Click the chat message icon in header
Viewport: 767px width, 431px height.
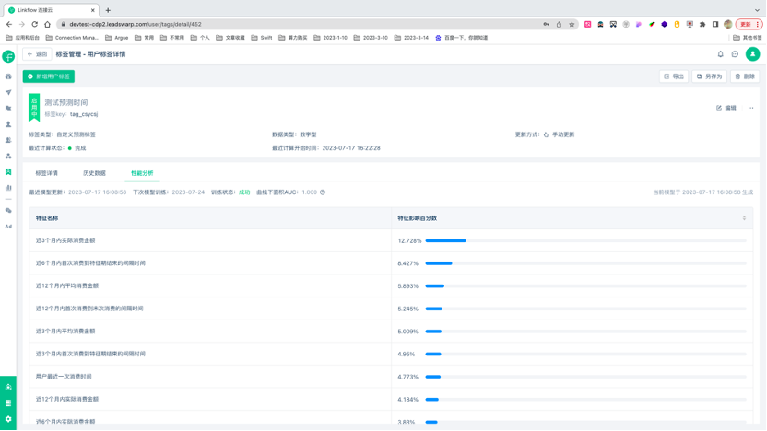click(735, 54)
